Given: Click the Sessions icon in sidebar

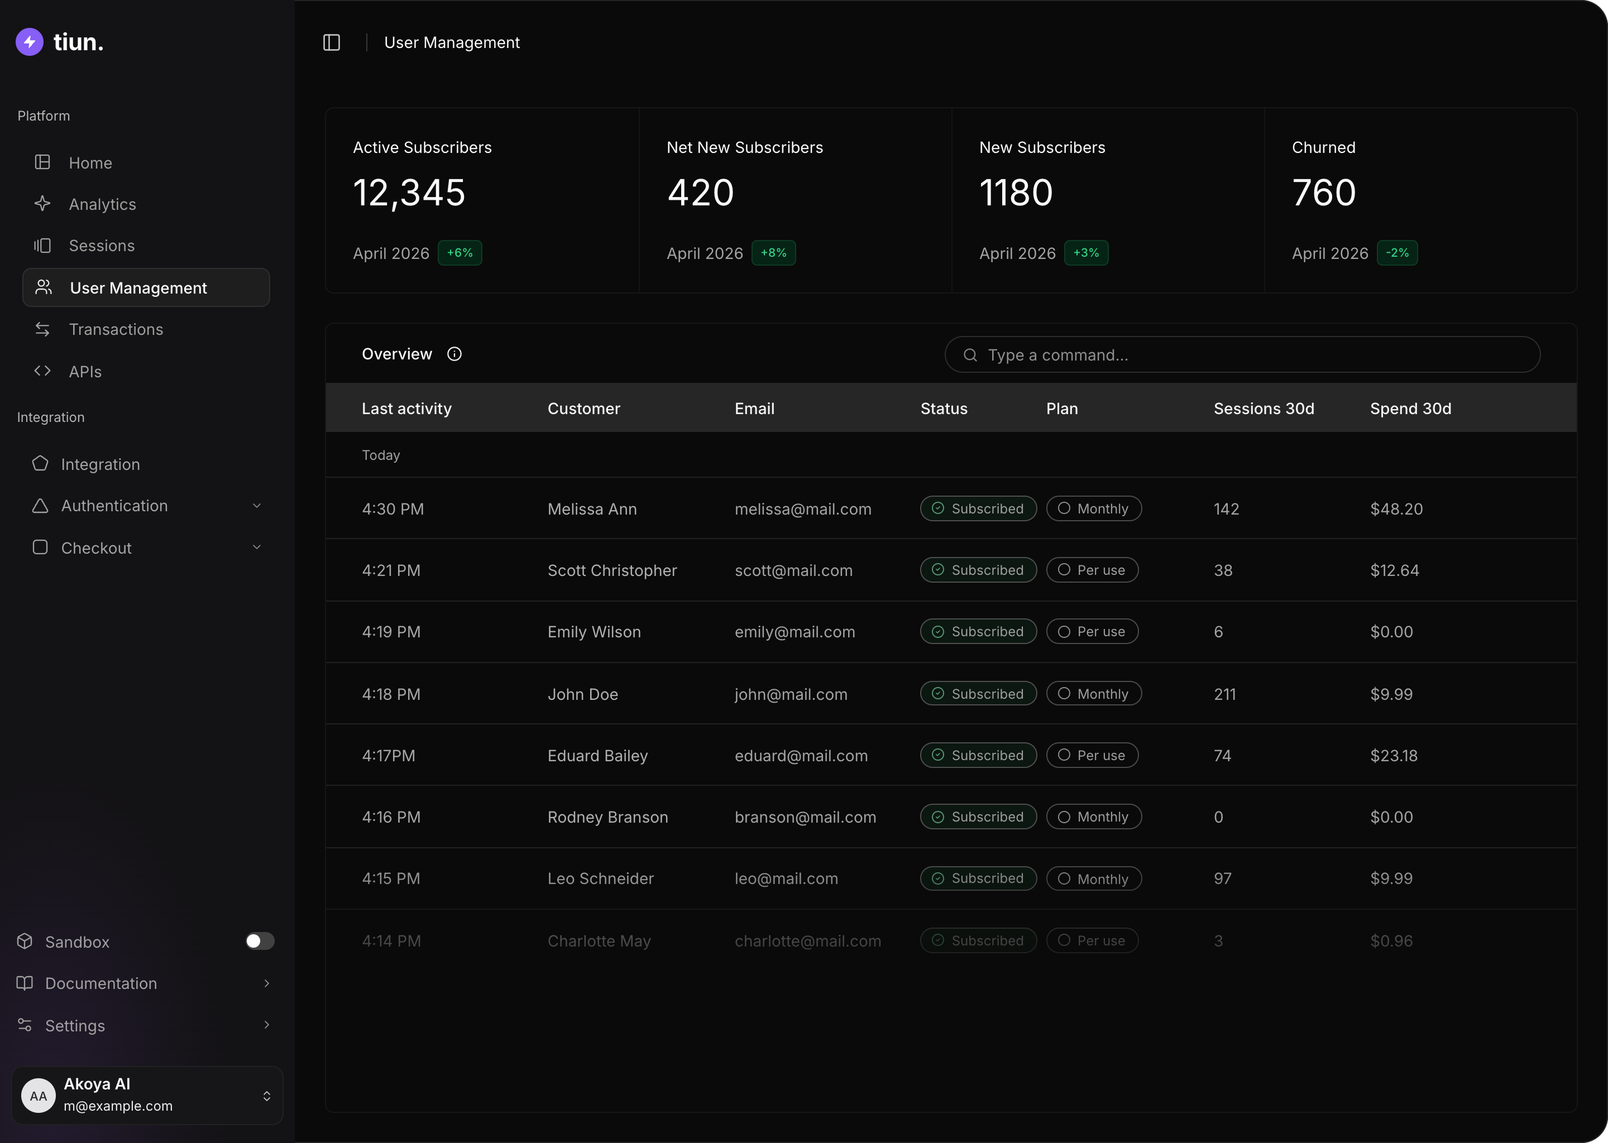Looking at the screenshot, I should (42, 246).
